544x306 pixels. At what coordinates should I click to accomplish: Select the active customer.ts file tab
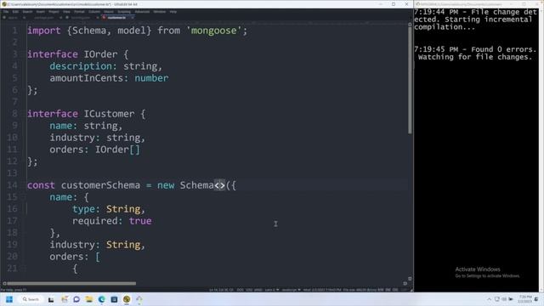click(116, 17)
